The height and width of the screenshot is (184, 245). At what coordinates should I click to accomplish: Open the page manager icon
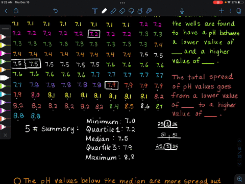(x=239, y=11)
